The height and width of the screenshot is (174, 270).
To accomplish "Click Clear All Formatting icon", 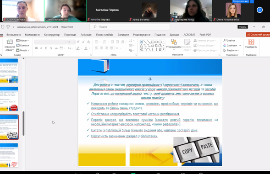I will [88, 42].
